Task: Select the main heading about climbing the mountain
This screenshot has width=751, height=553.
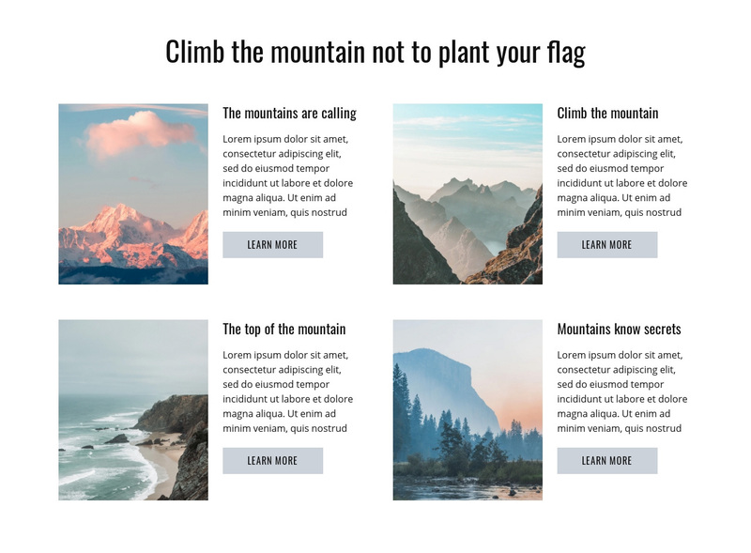Action: (375, 54)
